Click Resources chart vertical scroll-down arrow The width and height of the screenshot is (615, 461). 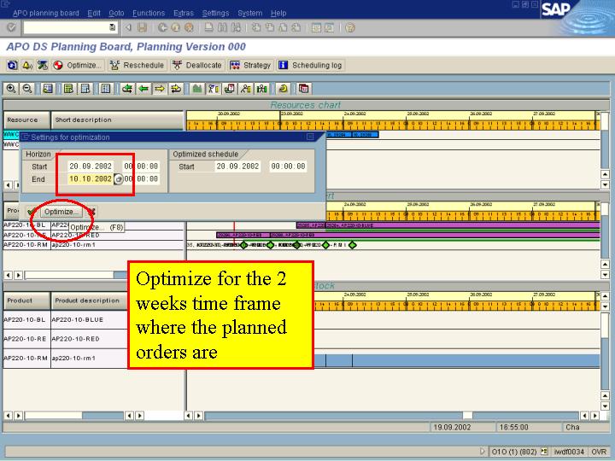[605, 184]
